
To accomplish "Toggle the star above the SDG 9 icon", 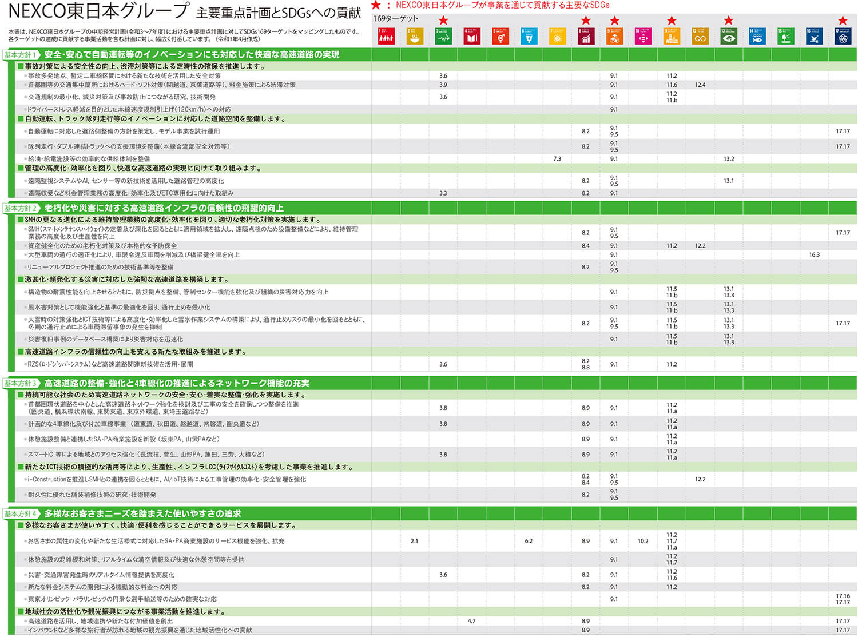I will point(614,19).
